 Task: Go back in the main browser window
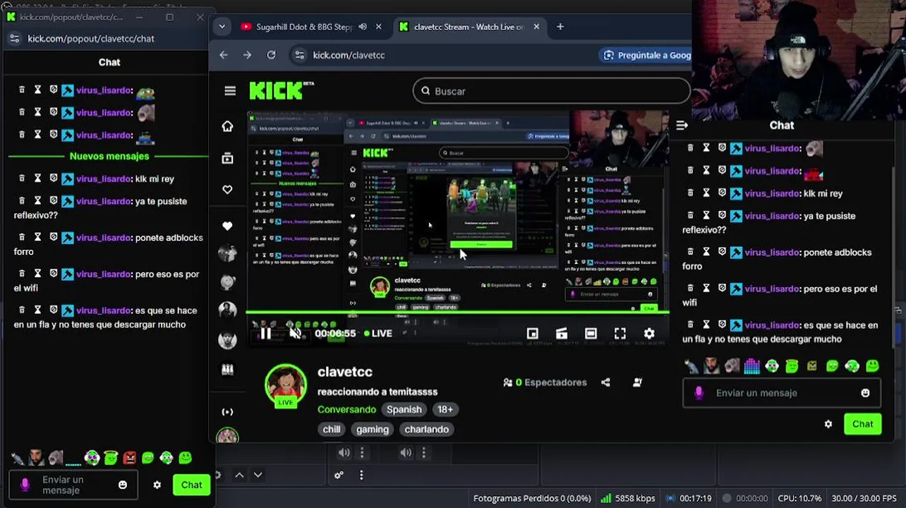224,55
